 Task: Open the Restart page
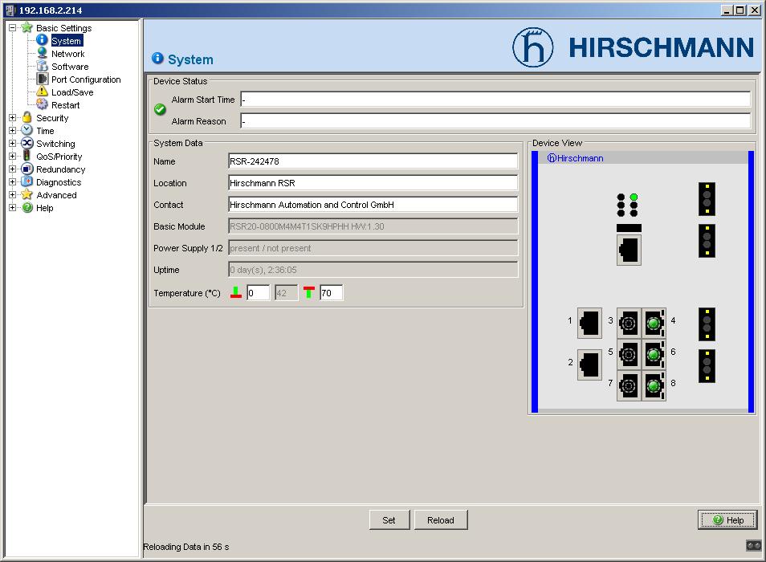point(66,105)
